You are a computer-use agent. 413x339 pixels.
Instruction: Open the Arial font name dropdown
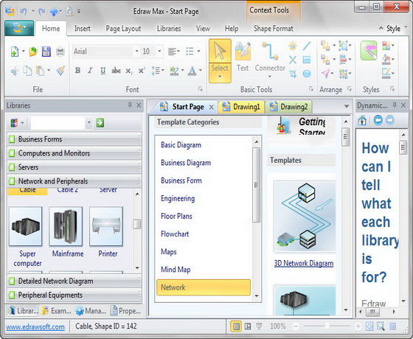pyautogui.click(x=136, y=51)
